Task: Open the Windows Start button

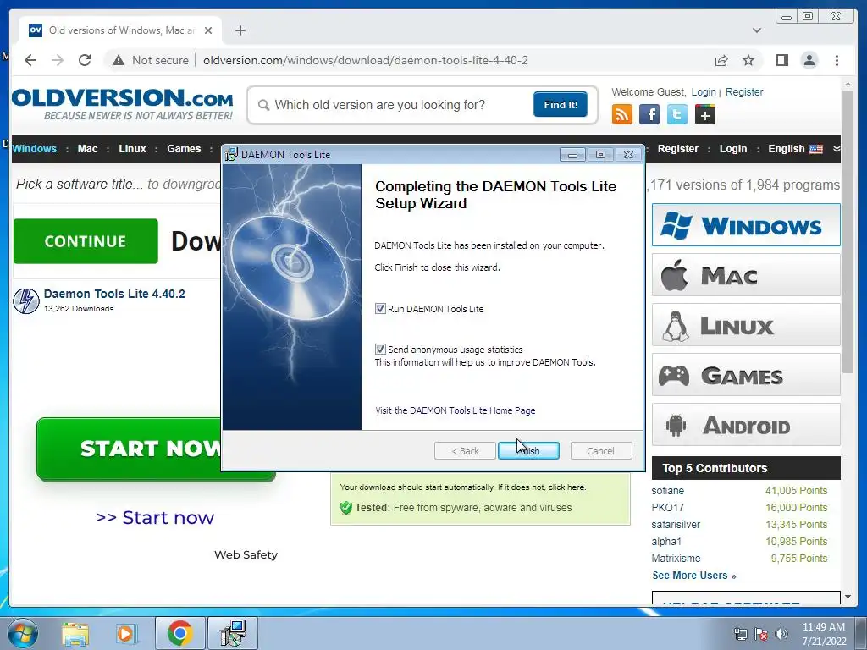Action: pos(23,633)
